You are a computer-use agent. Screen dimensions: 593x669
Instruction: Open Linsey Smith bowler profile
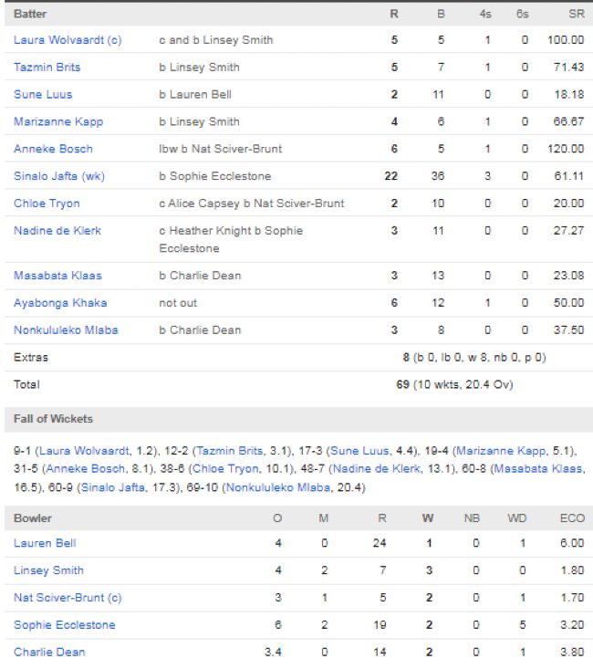click(x=48, y=570)
